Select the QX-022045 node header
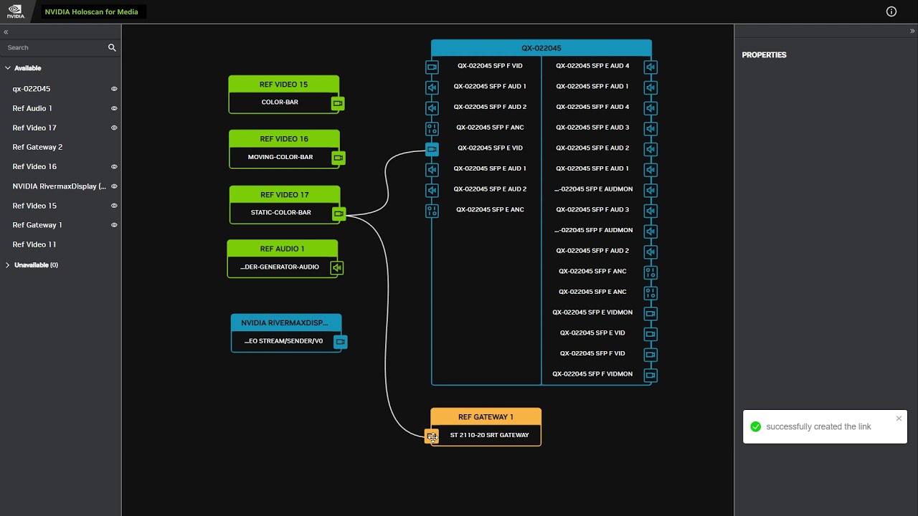918x516 pixels. point(541,48)
